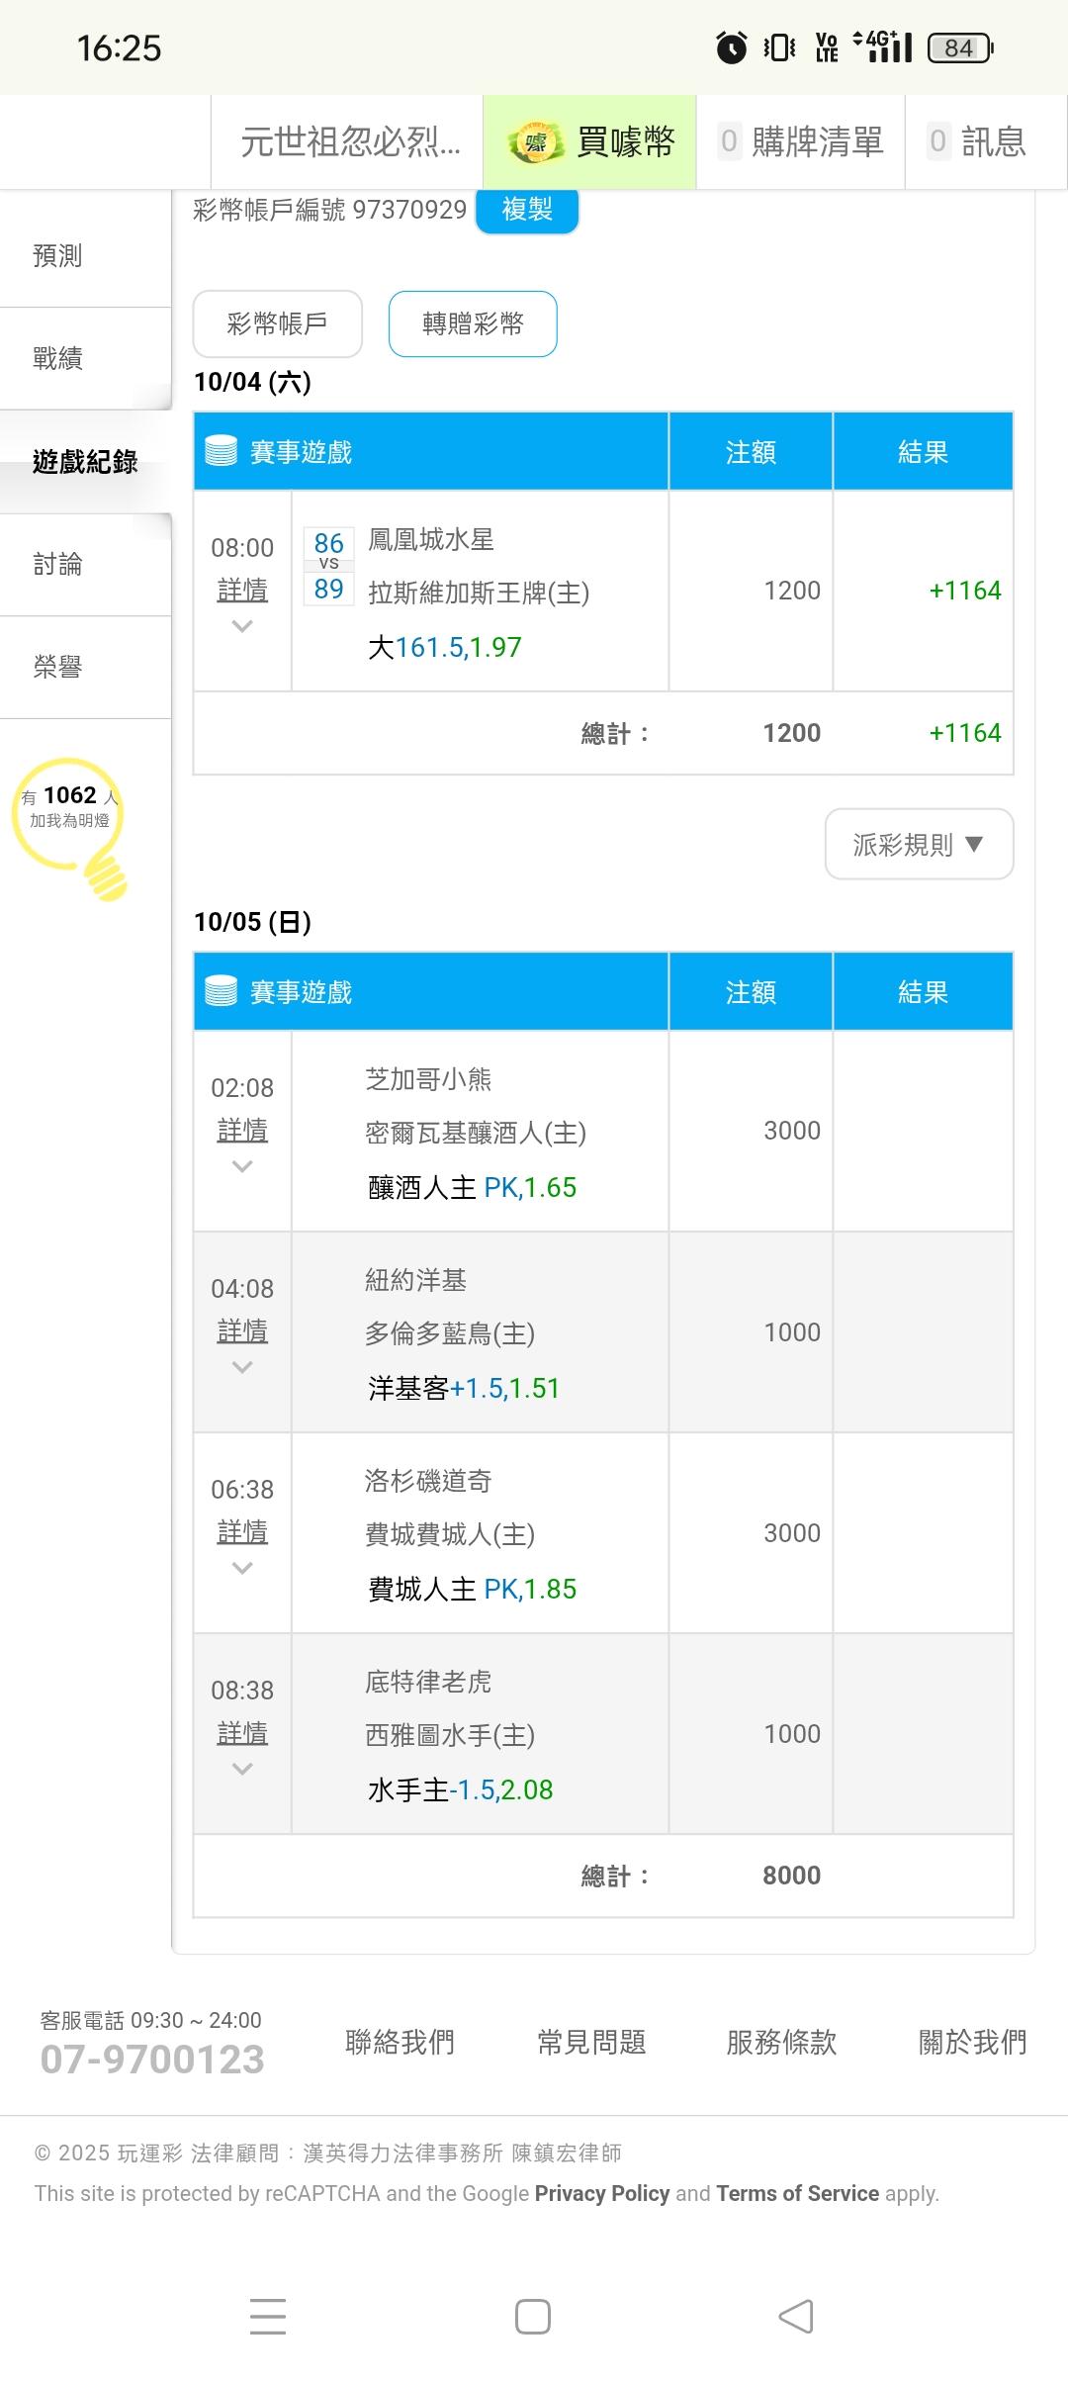Click the 轉贈彩幣 button
The height and width of the screenshot is (2382, 1068).
click(473, 323)
